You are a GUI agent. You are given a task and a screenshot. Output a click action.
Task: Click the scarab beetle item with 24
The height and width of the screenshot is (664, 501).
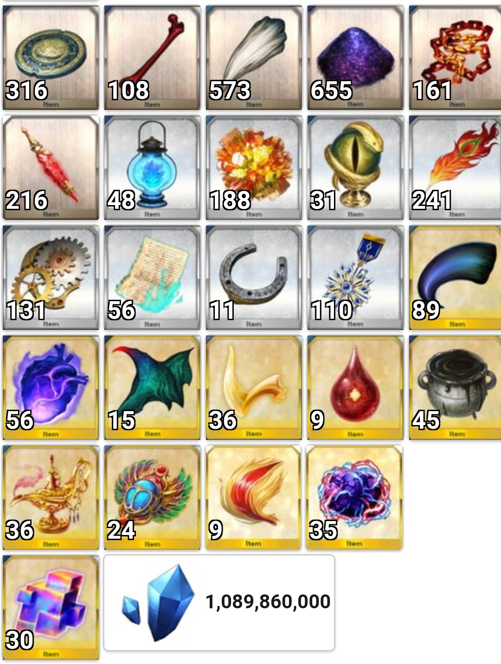click(152, 497)
